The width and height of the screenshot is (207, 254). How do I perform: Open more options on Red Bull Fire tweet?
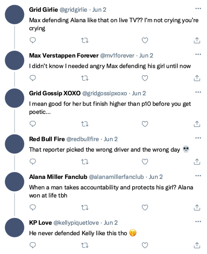point(198,138)
